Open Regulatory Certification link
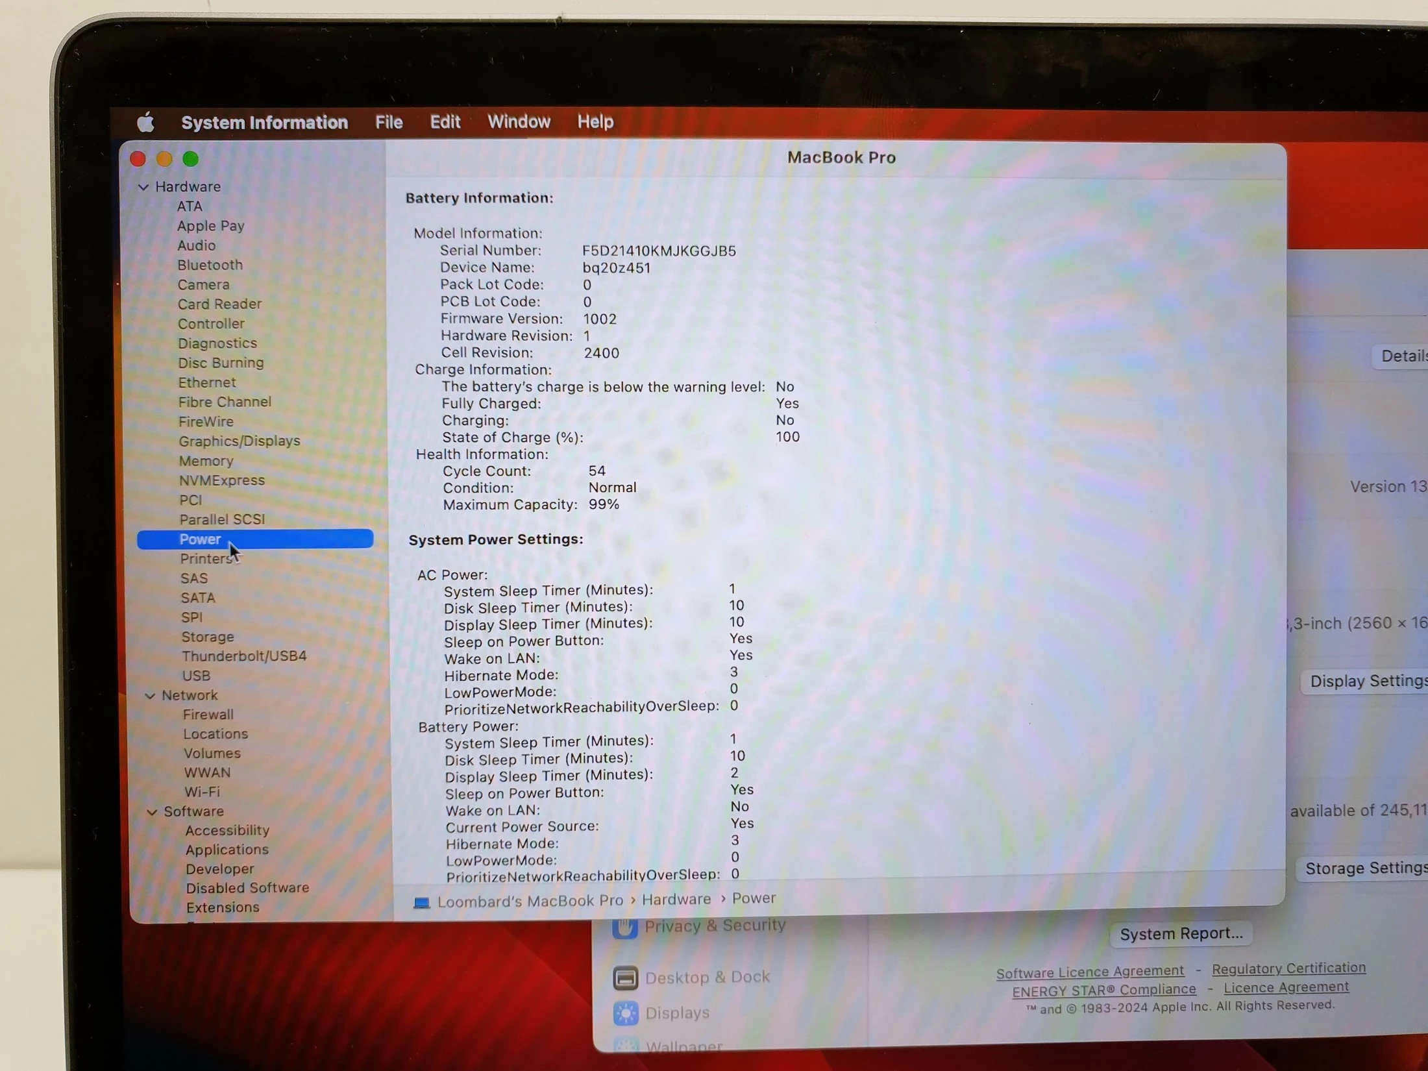 click(x=1288, y=968)
